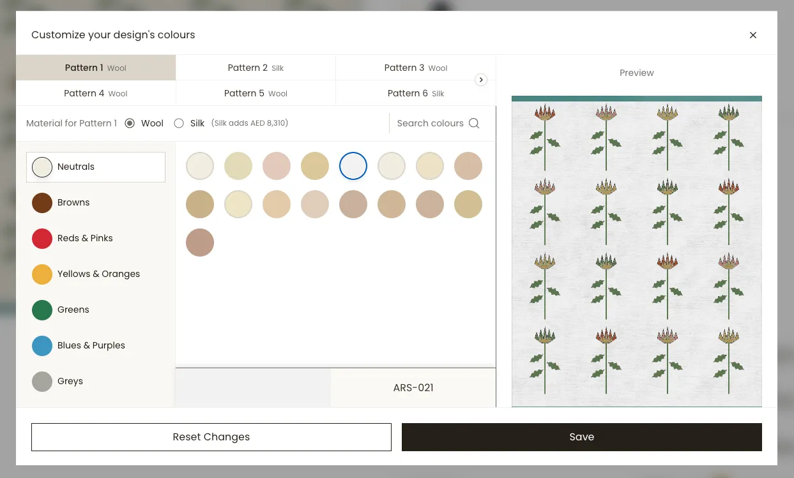Select the Wool material radio button
Viewport: 794px width, 478px height.
click(130, 123)
